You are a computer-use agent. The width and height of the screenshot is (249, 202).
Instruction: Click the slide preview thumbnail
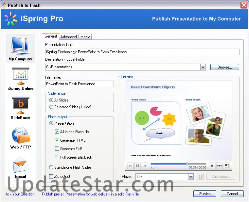(x=179, y=121)
